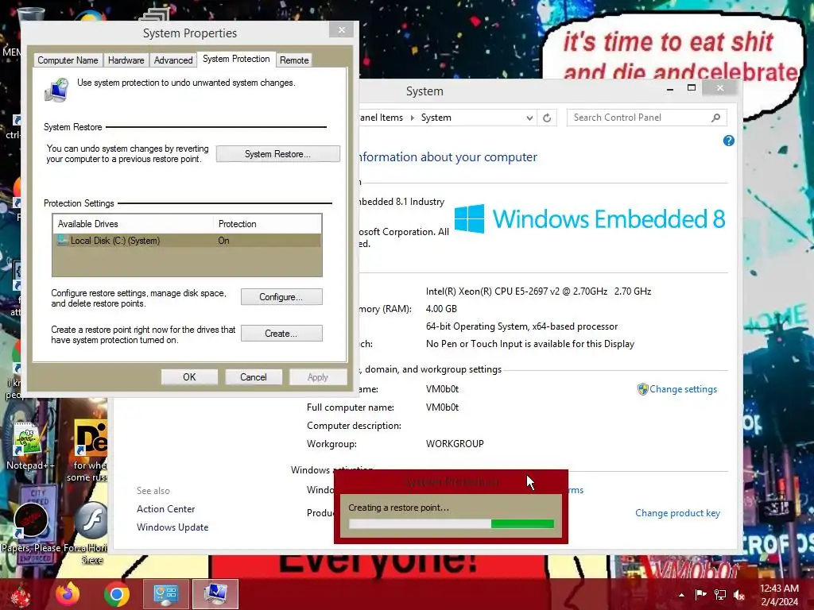814x610 pixels.
Task: Open the Action Center flag tray icon
Action: (701, 594)
